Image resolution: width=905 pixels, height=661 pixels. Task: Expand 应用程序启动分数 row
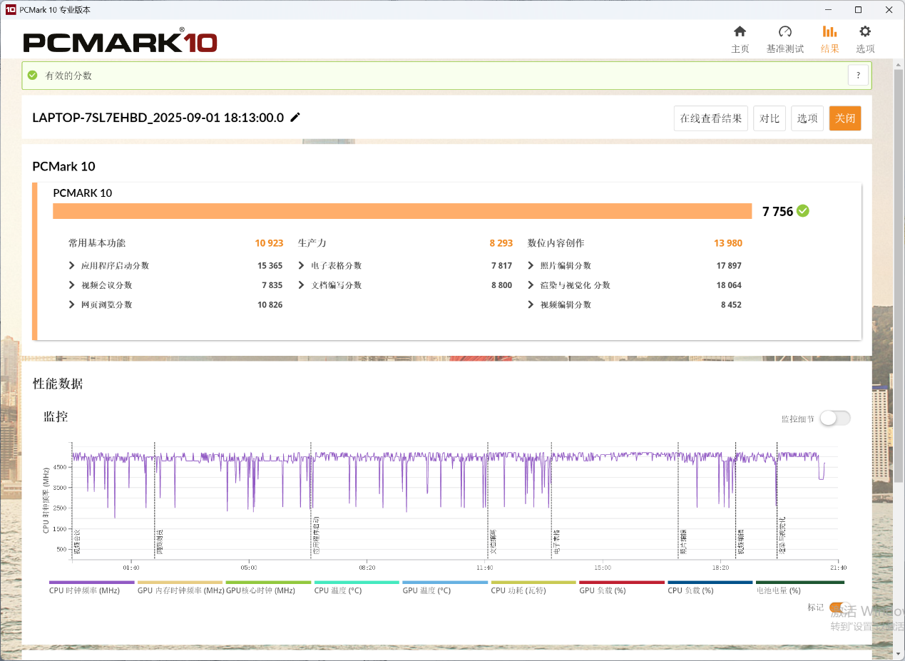click(72, 266)
